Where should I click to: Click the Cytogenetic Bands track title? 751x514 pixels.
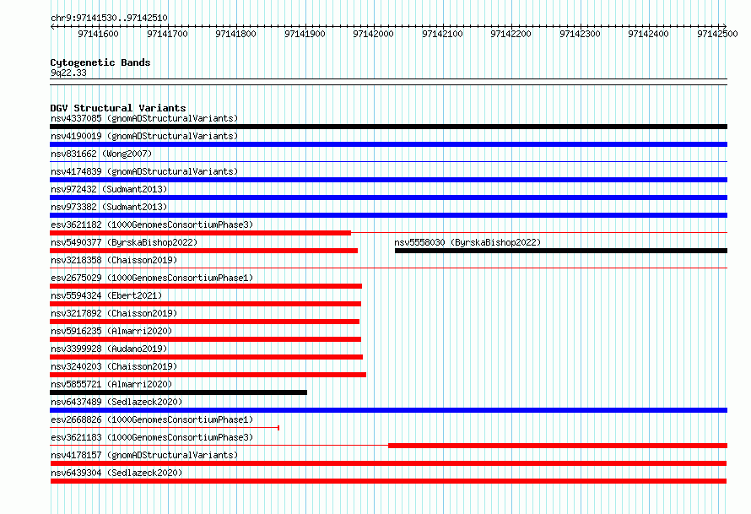coord(100,62)
